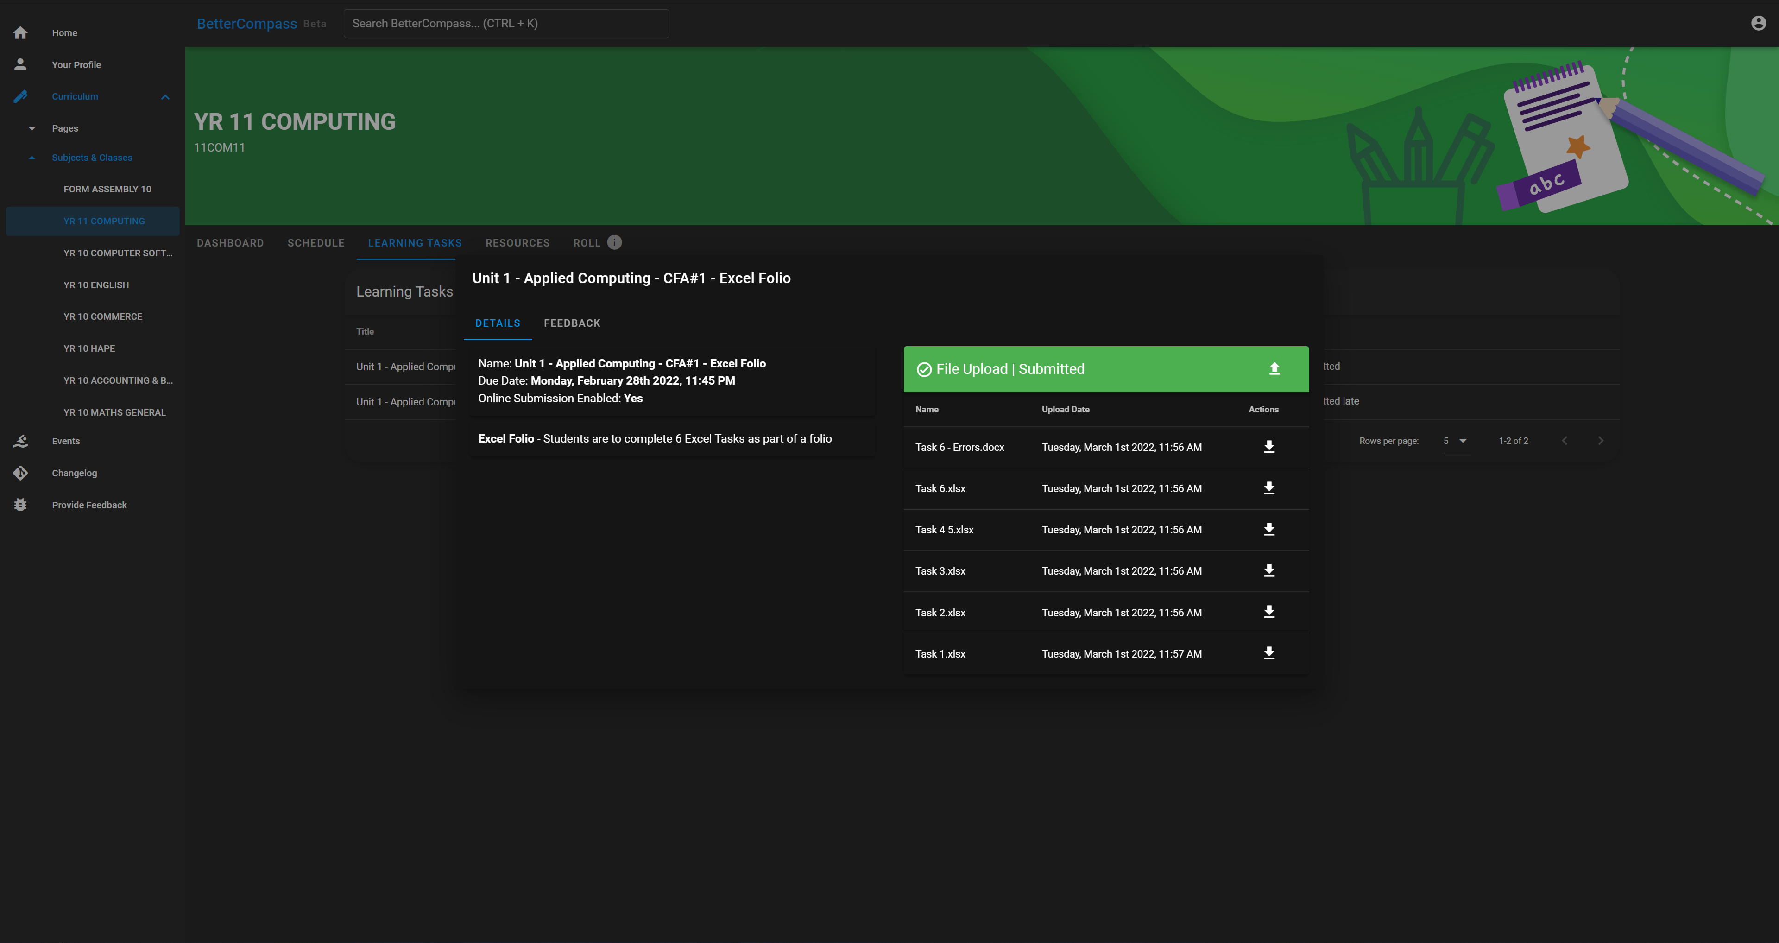Click the Roll info icon
The image size is (1779, 943).
coord(614,242)
